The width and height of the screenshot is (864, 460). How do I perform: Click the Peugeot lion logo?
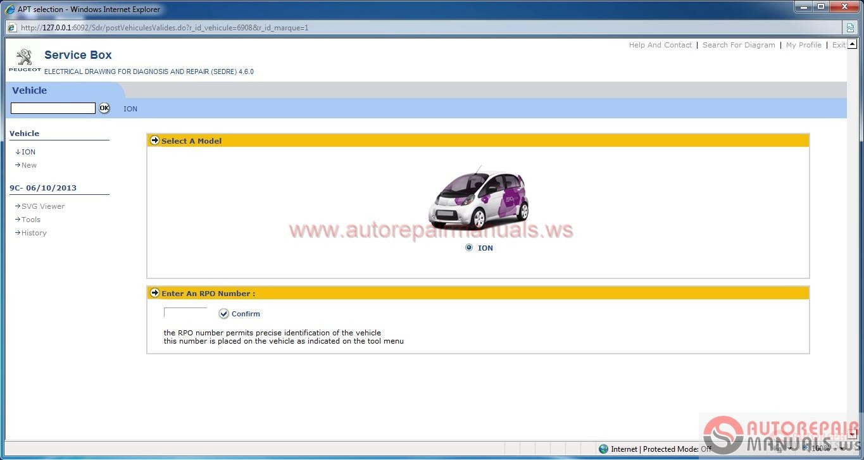[25, 60]
